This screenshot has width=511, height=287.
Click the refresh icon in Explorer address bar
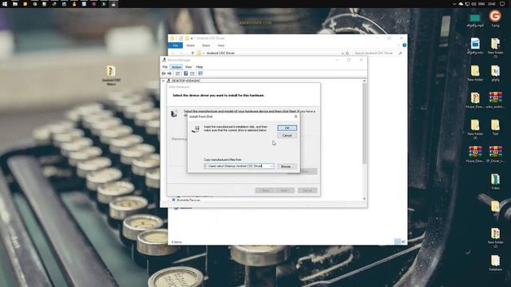tap(347, 53)
